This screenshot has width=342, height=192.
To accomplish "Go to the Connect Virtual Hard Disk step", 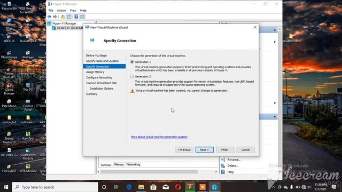I will pyautogui.click(x=101, y=83).
